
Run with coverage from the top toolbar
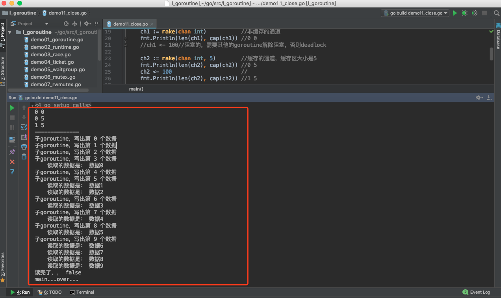[475, 13]
